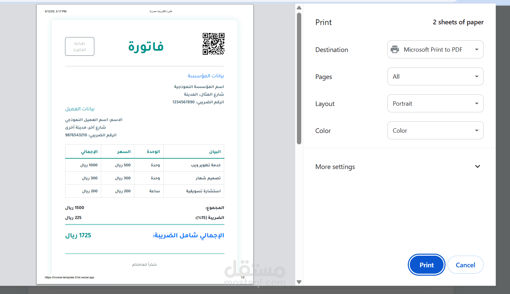Image resolution: width=510 pixels, height=294 pixels.
Task: Click the 5/12/25 timestamp in the header
Action: [55, 11]
